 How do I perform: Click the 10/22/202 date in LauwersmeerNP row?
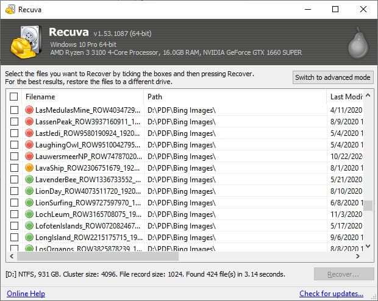point(346,157)
